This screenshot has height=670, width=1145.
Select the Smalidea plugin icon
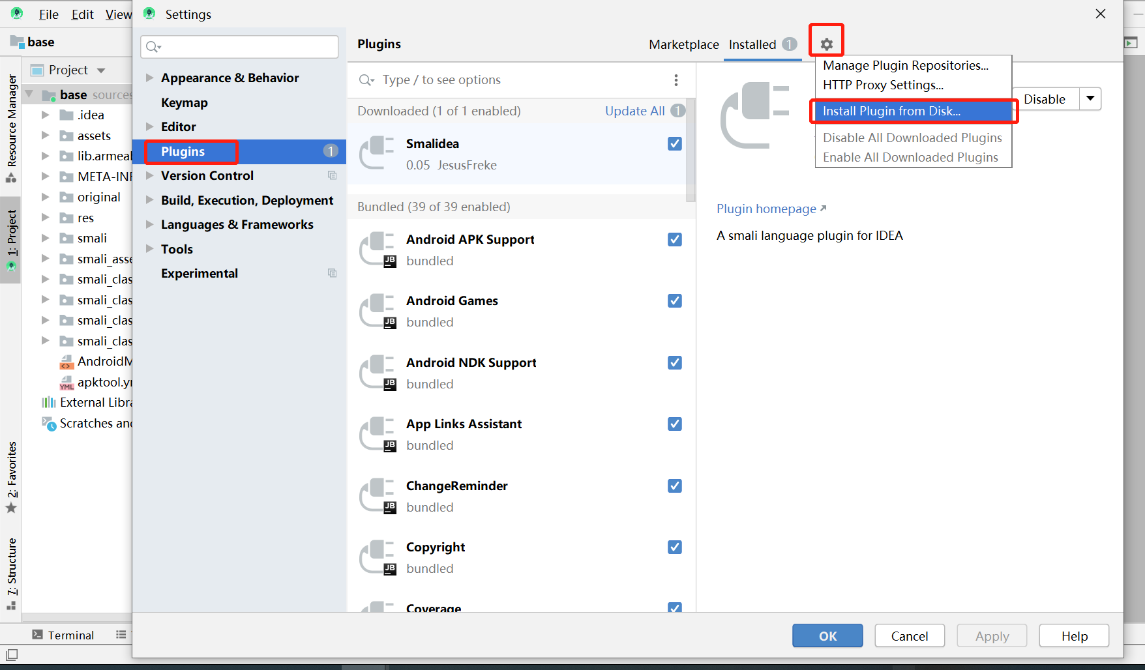point(377,153)
